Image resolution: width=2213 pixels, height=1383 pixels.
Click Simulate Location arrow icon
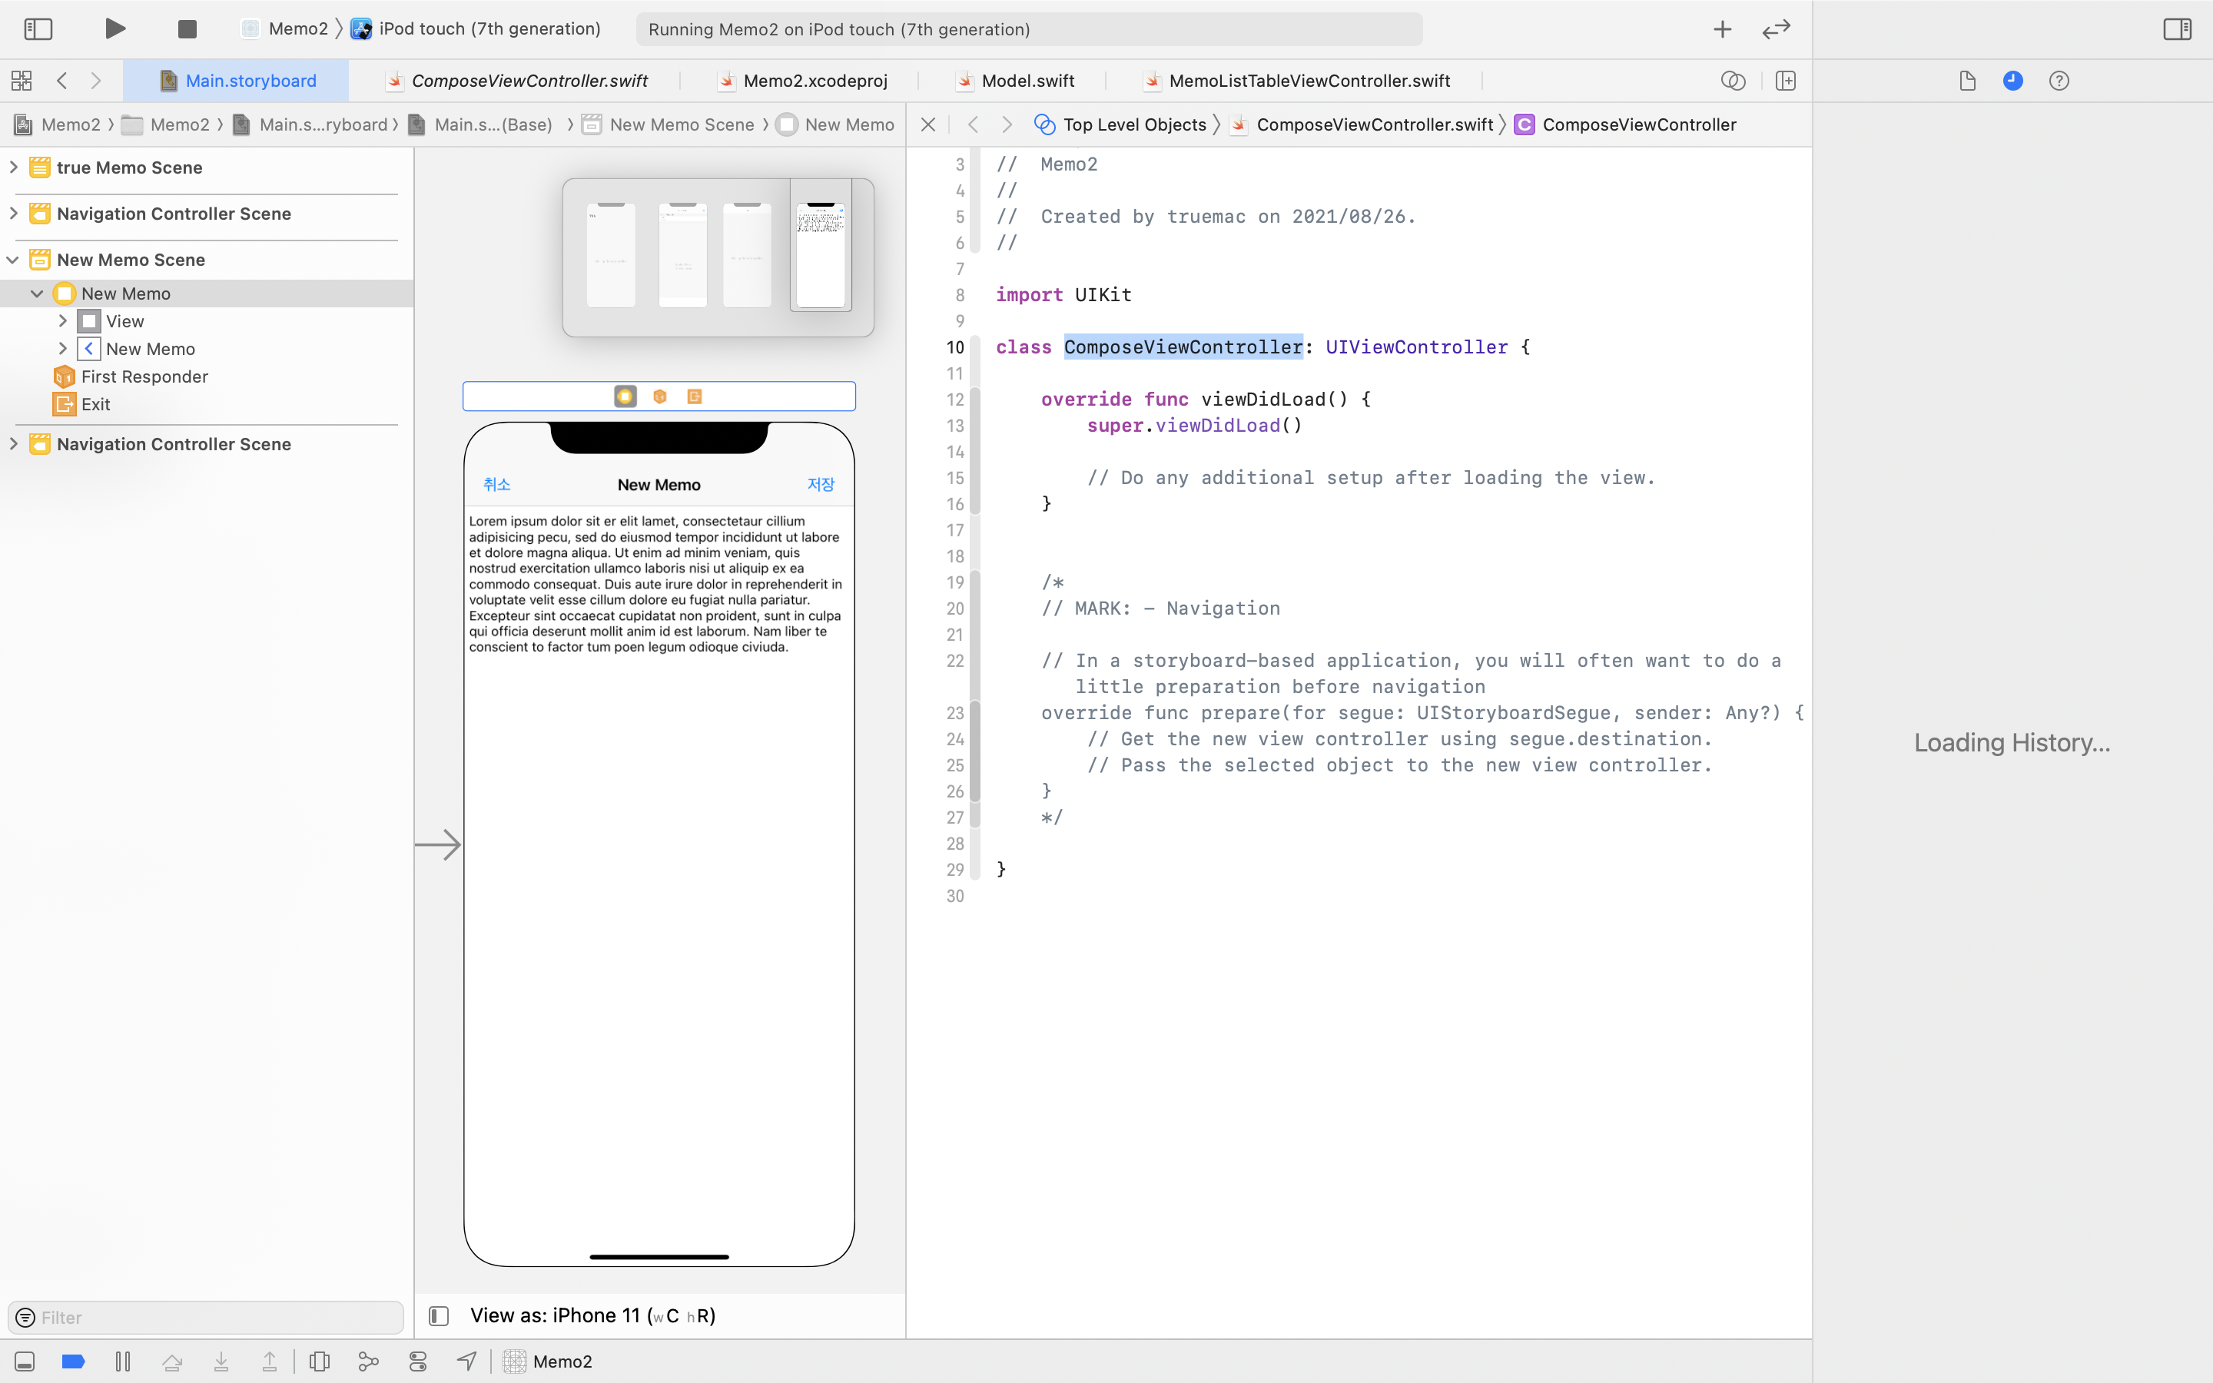466,1361
